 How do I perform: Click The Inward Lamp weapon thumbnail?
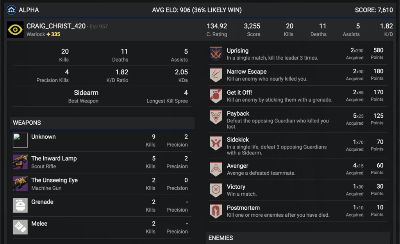pos(20,162)
